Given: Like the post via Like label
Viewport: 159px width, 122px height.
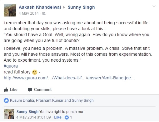Looking at the screenshot, I should 14,90.
